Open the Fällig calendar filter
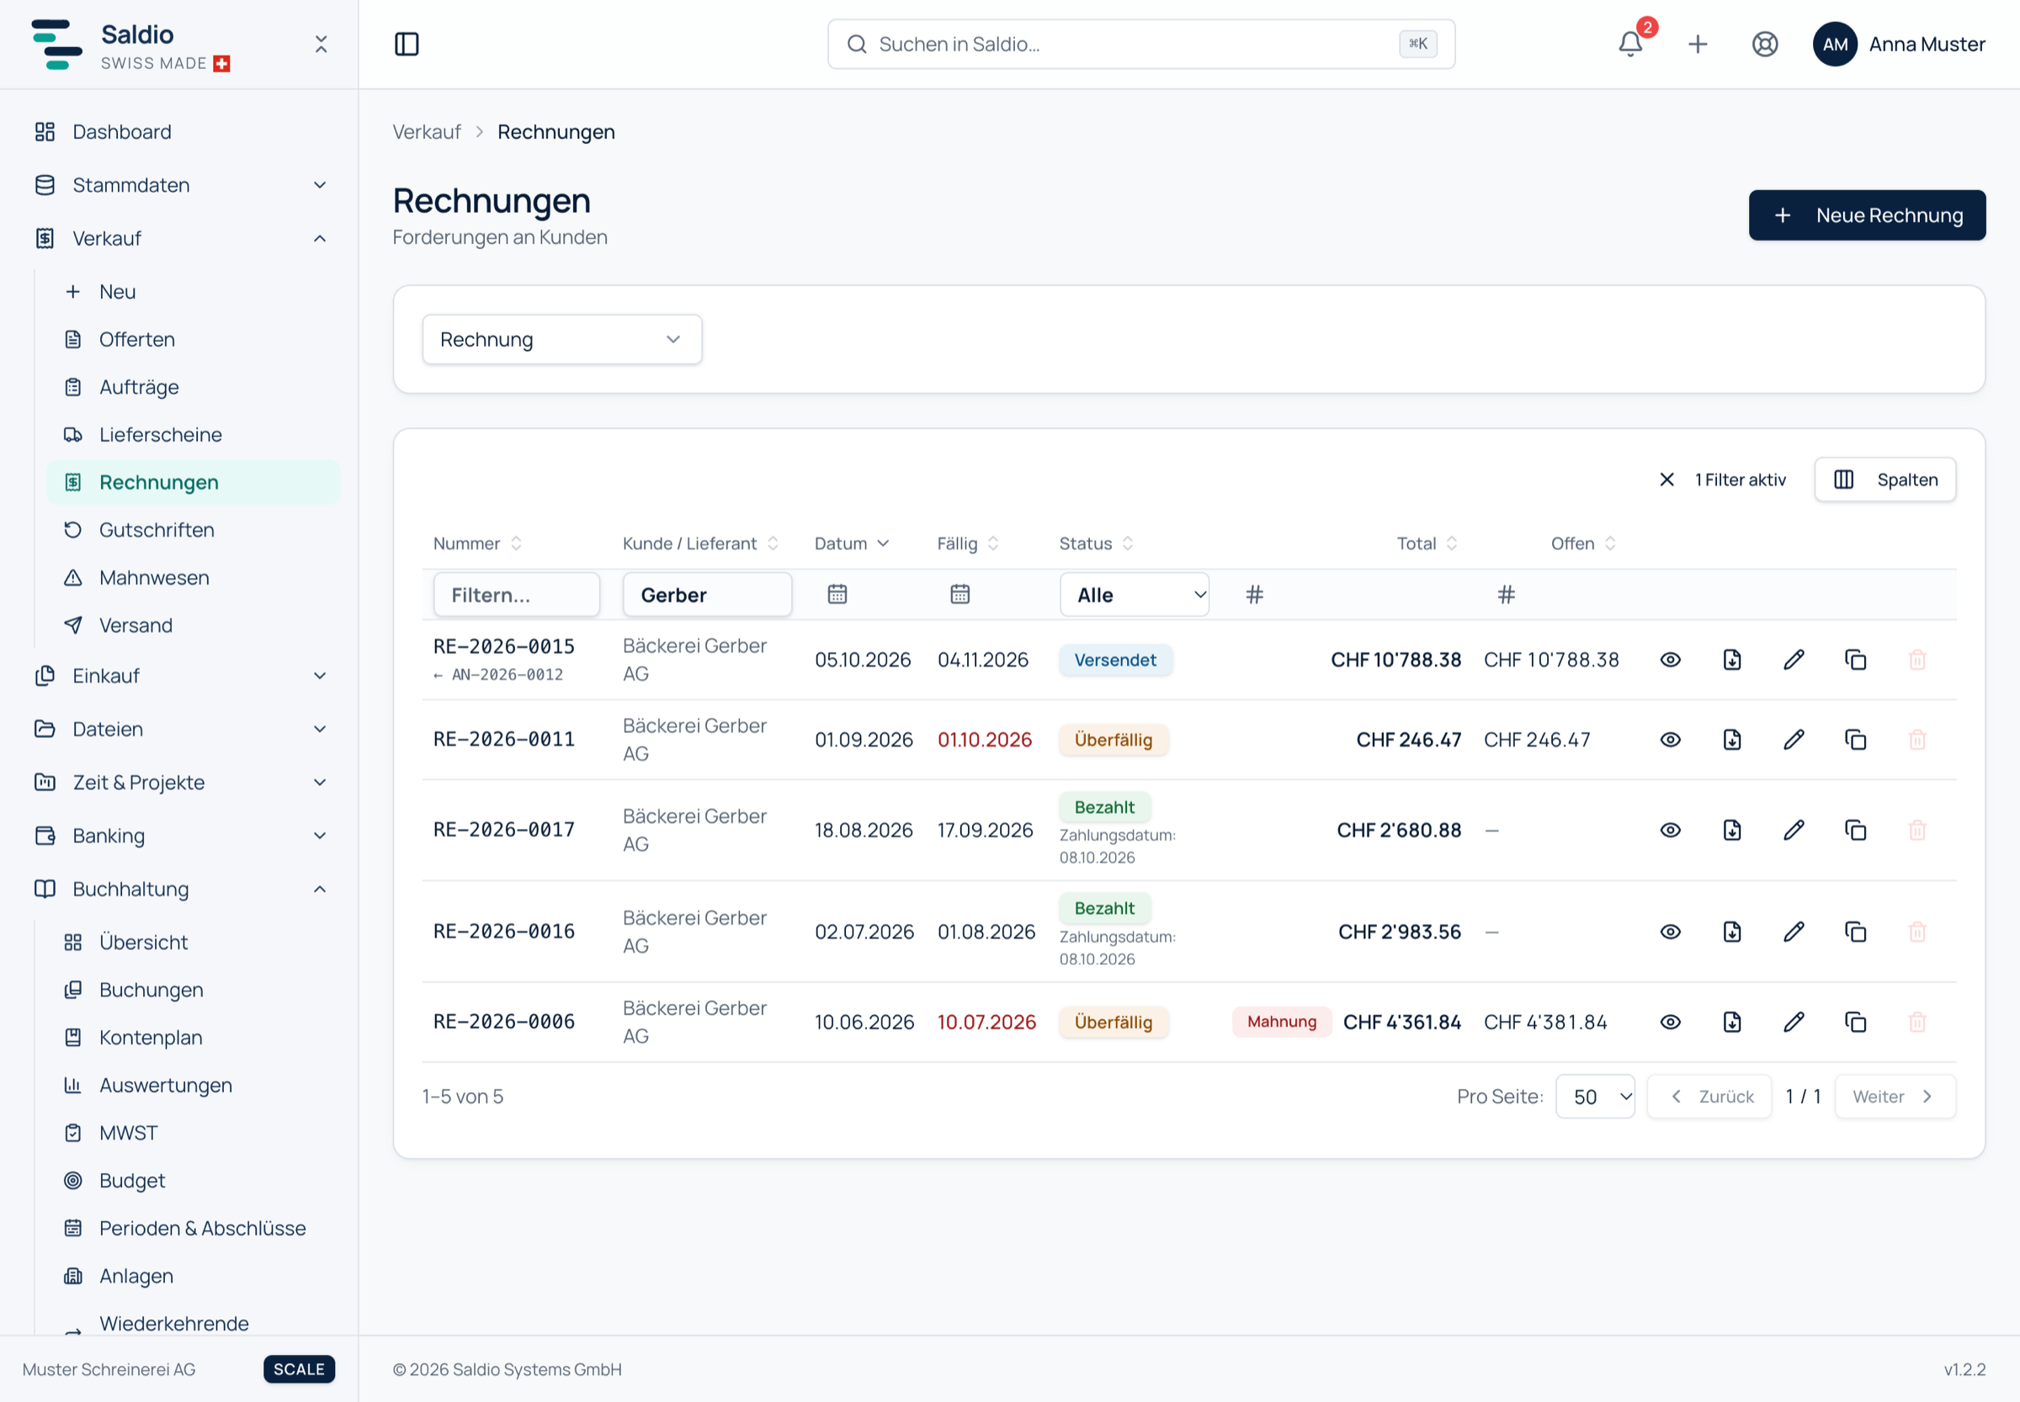2020x1402 pixels. pyautogui.click(x=959, y=595)
